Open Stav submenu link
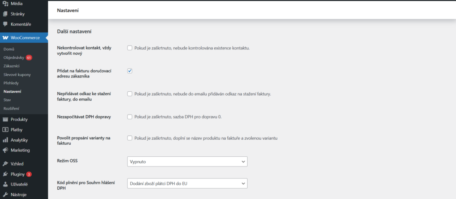 pos(7,100)
